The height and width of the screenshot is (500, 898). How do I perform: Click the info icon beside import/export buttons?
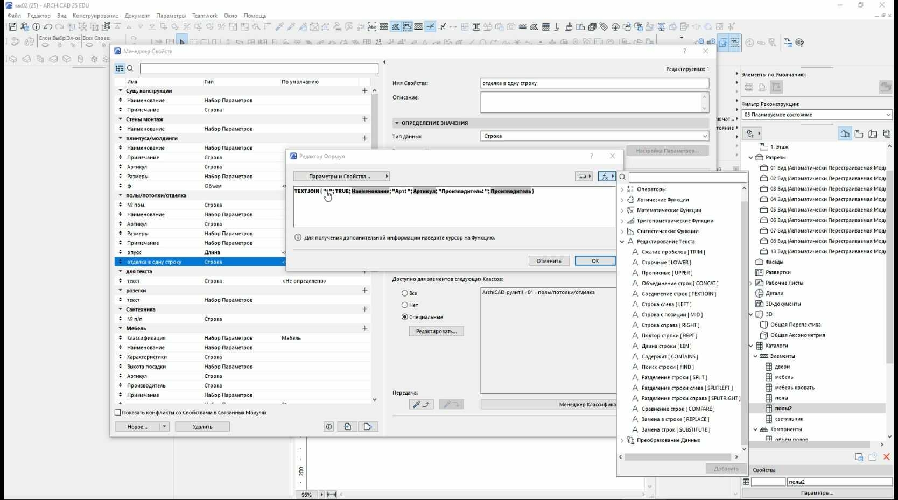point(329,427)
